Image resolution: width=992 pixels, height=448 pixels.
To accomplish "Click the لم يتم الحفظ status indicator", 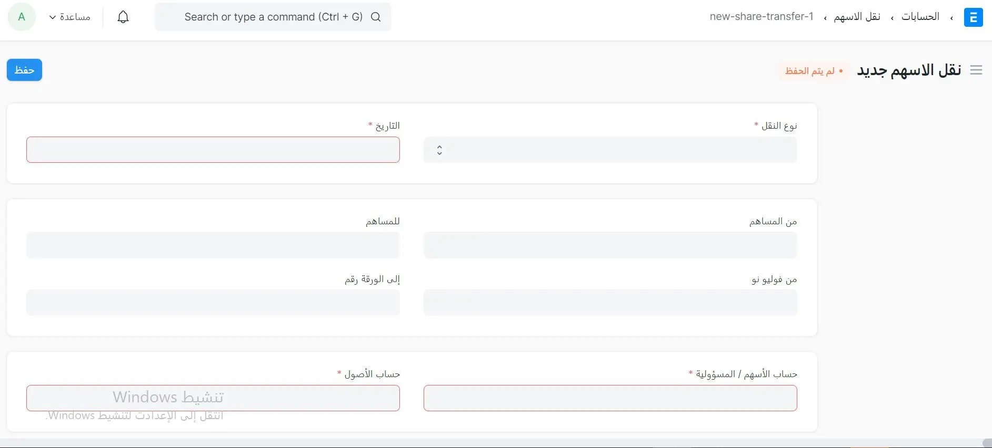I will [814, 71].
